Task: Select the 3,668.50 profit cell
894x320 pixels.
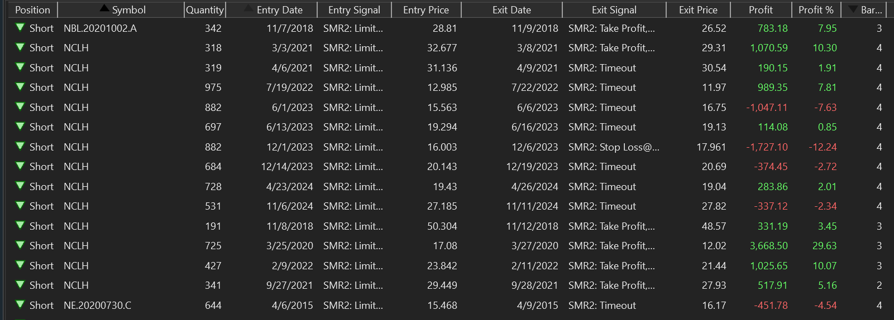Action: (769, 246)
